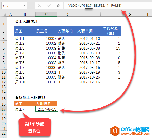The height and width of the screenshot is (138, 152).
Task: Open the Name Box dropdown arrow
Action: [x=24, y=6]
